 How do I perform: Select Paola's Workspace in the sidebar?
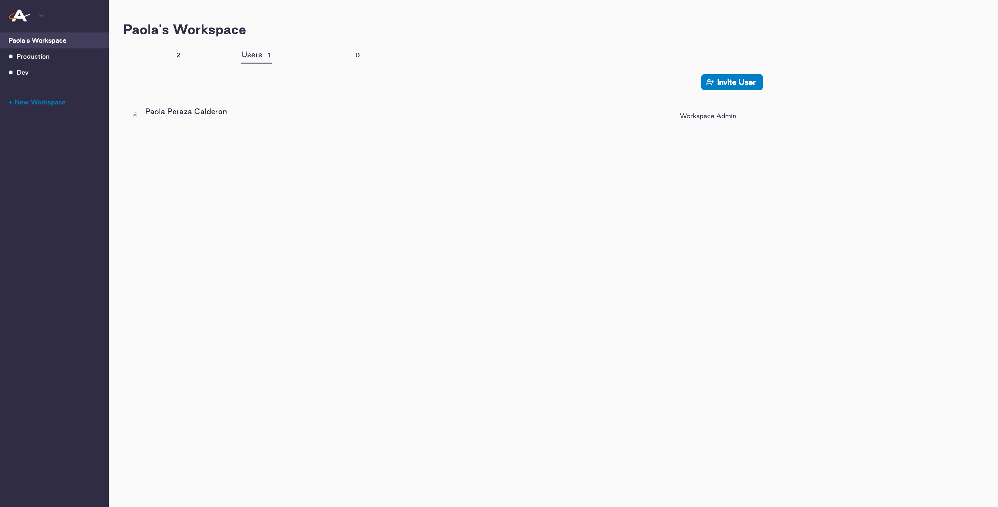[37, 40]
